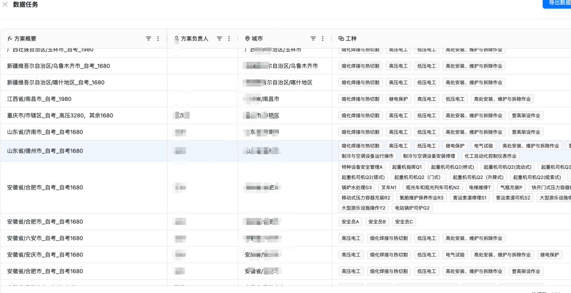Click 起重机司机Q2(升降式) tag

click(x=478, y=177)
